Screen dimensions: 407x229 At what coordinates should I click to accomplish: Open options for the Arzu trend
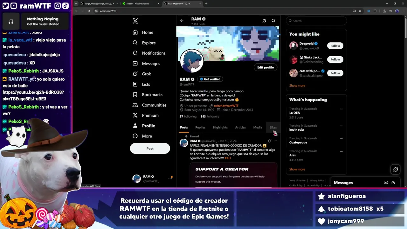[x=341, y=151]
